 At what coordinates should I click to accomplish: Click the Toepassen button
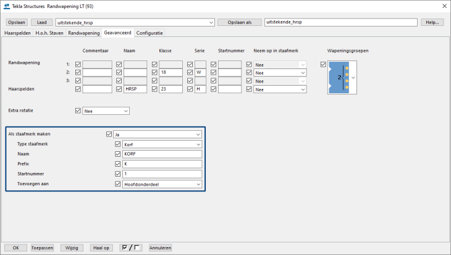[x=43, y=248]
